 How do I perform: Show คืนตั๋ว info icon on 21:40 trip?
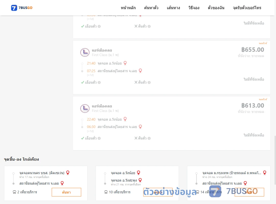click(149, 82)
